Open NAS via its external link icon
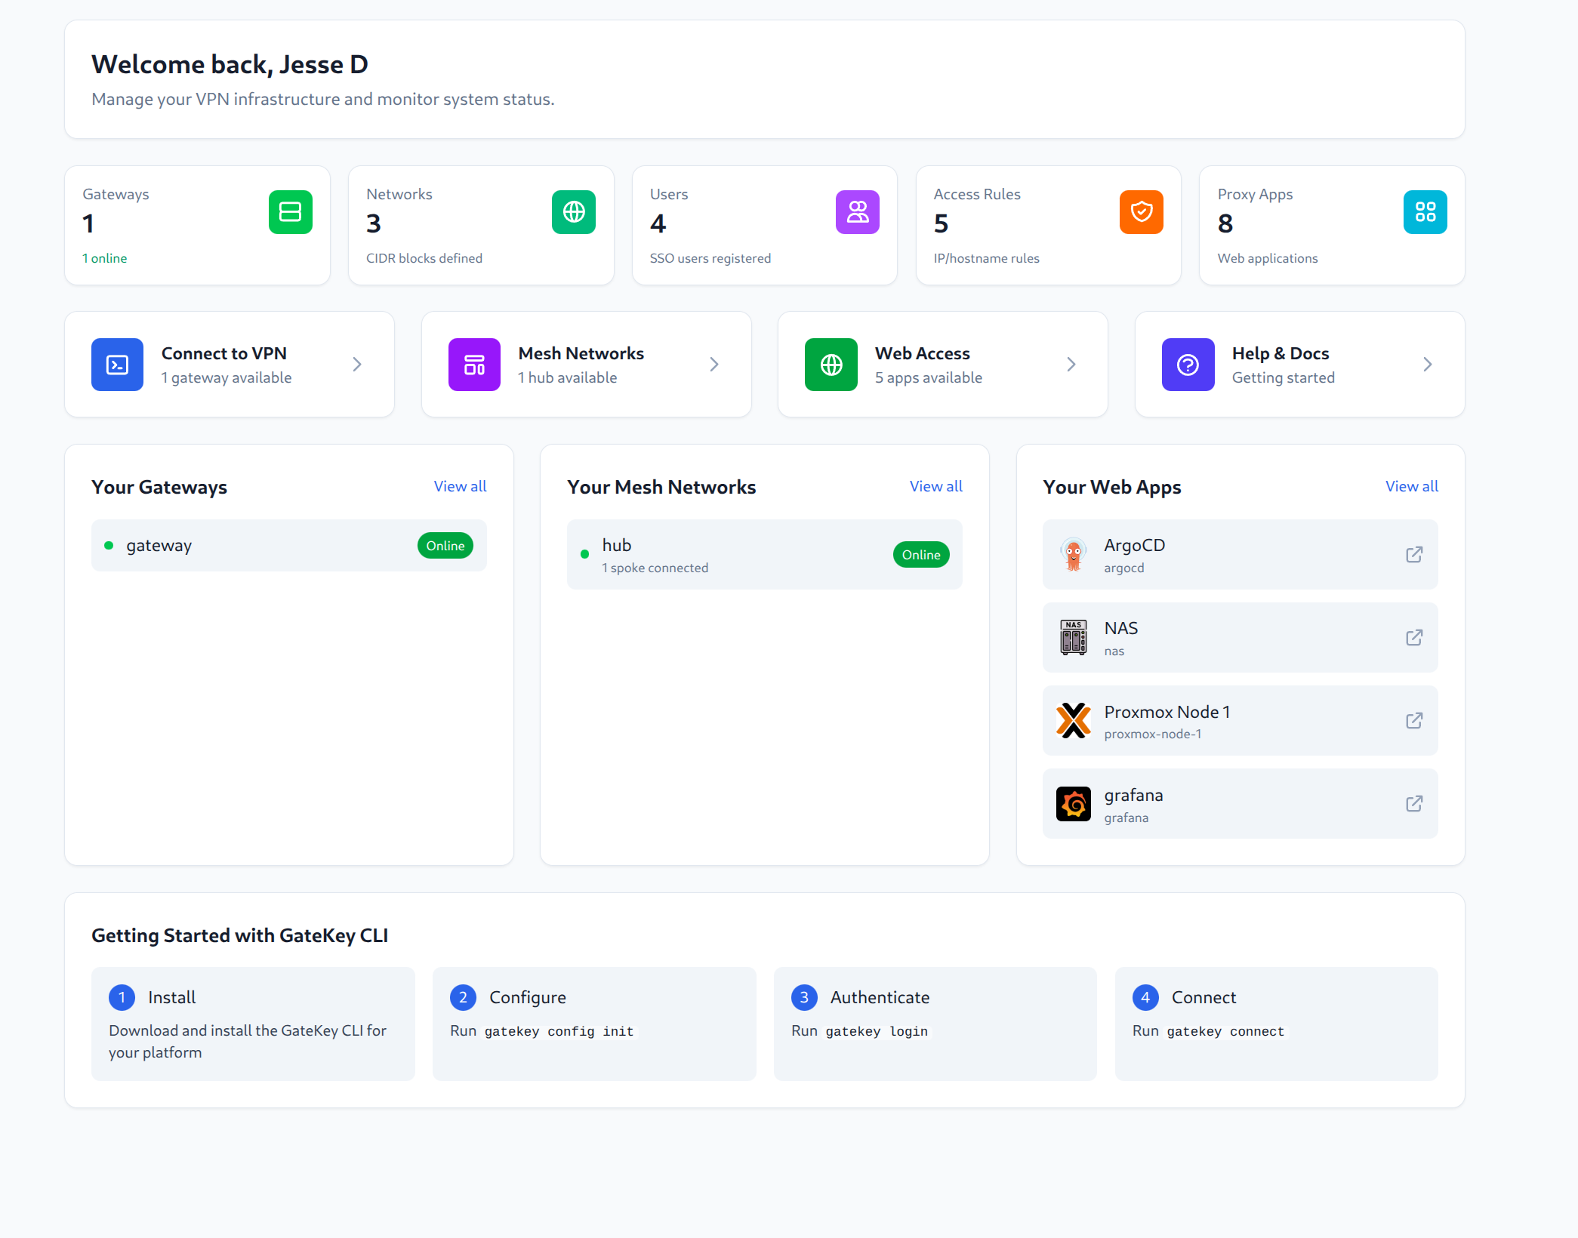Image resolution: width=1578 pixels, height=1238 pixels. 1414,637
